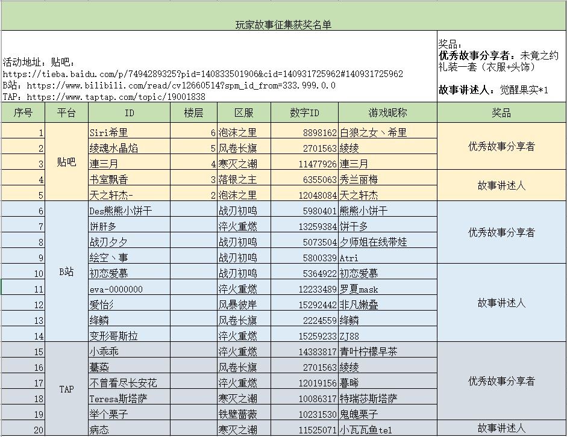Select the 游戏昵称 column header

coord(387,113)
